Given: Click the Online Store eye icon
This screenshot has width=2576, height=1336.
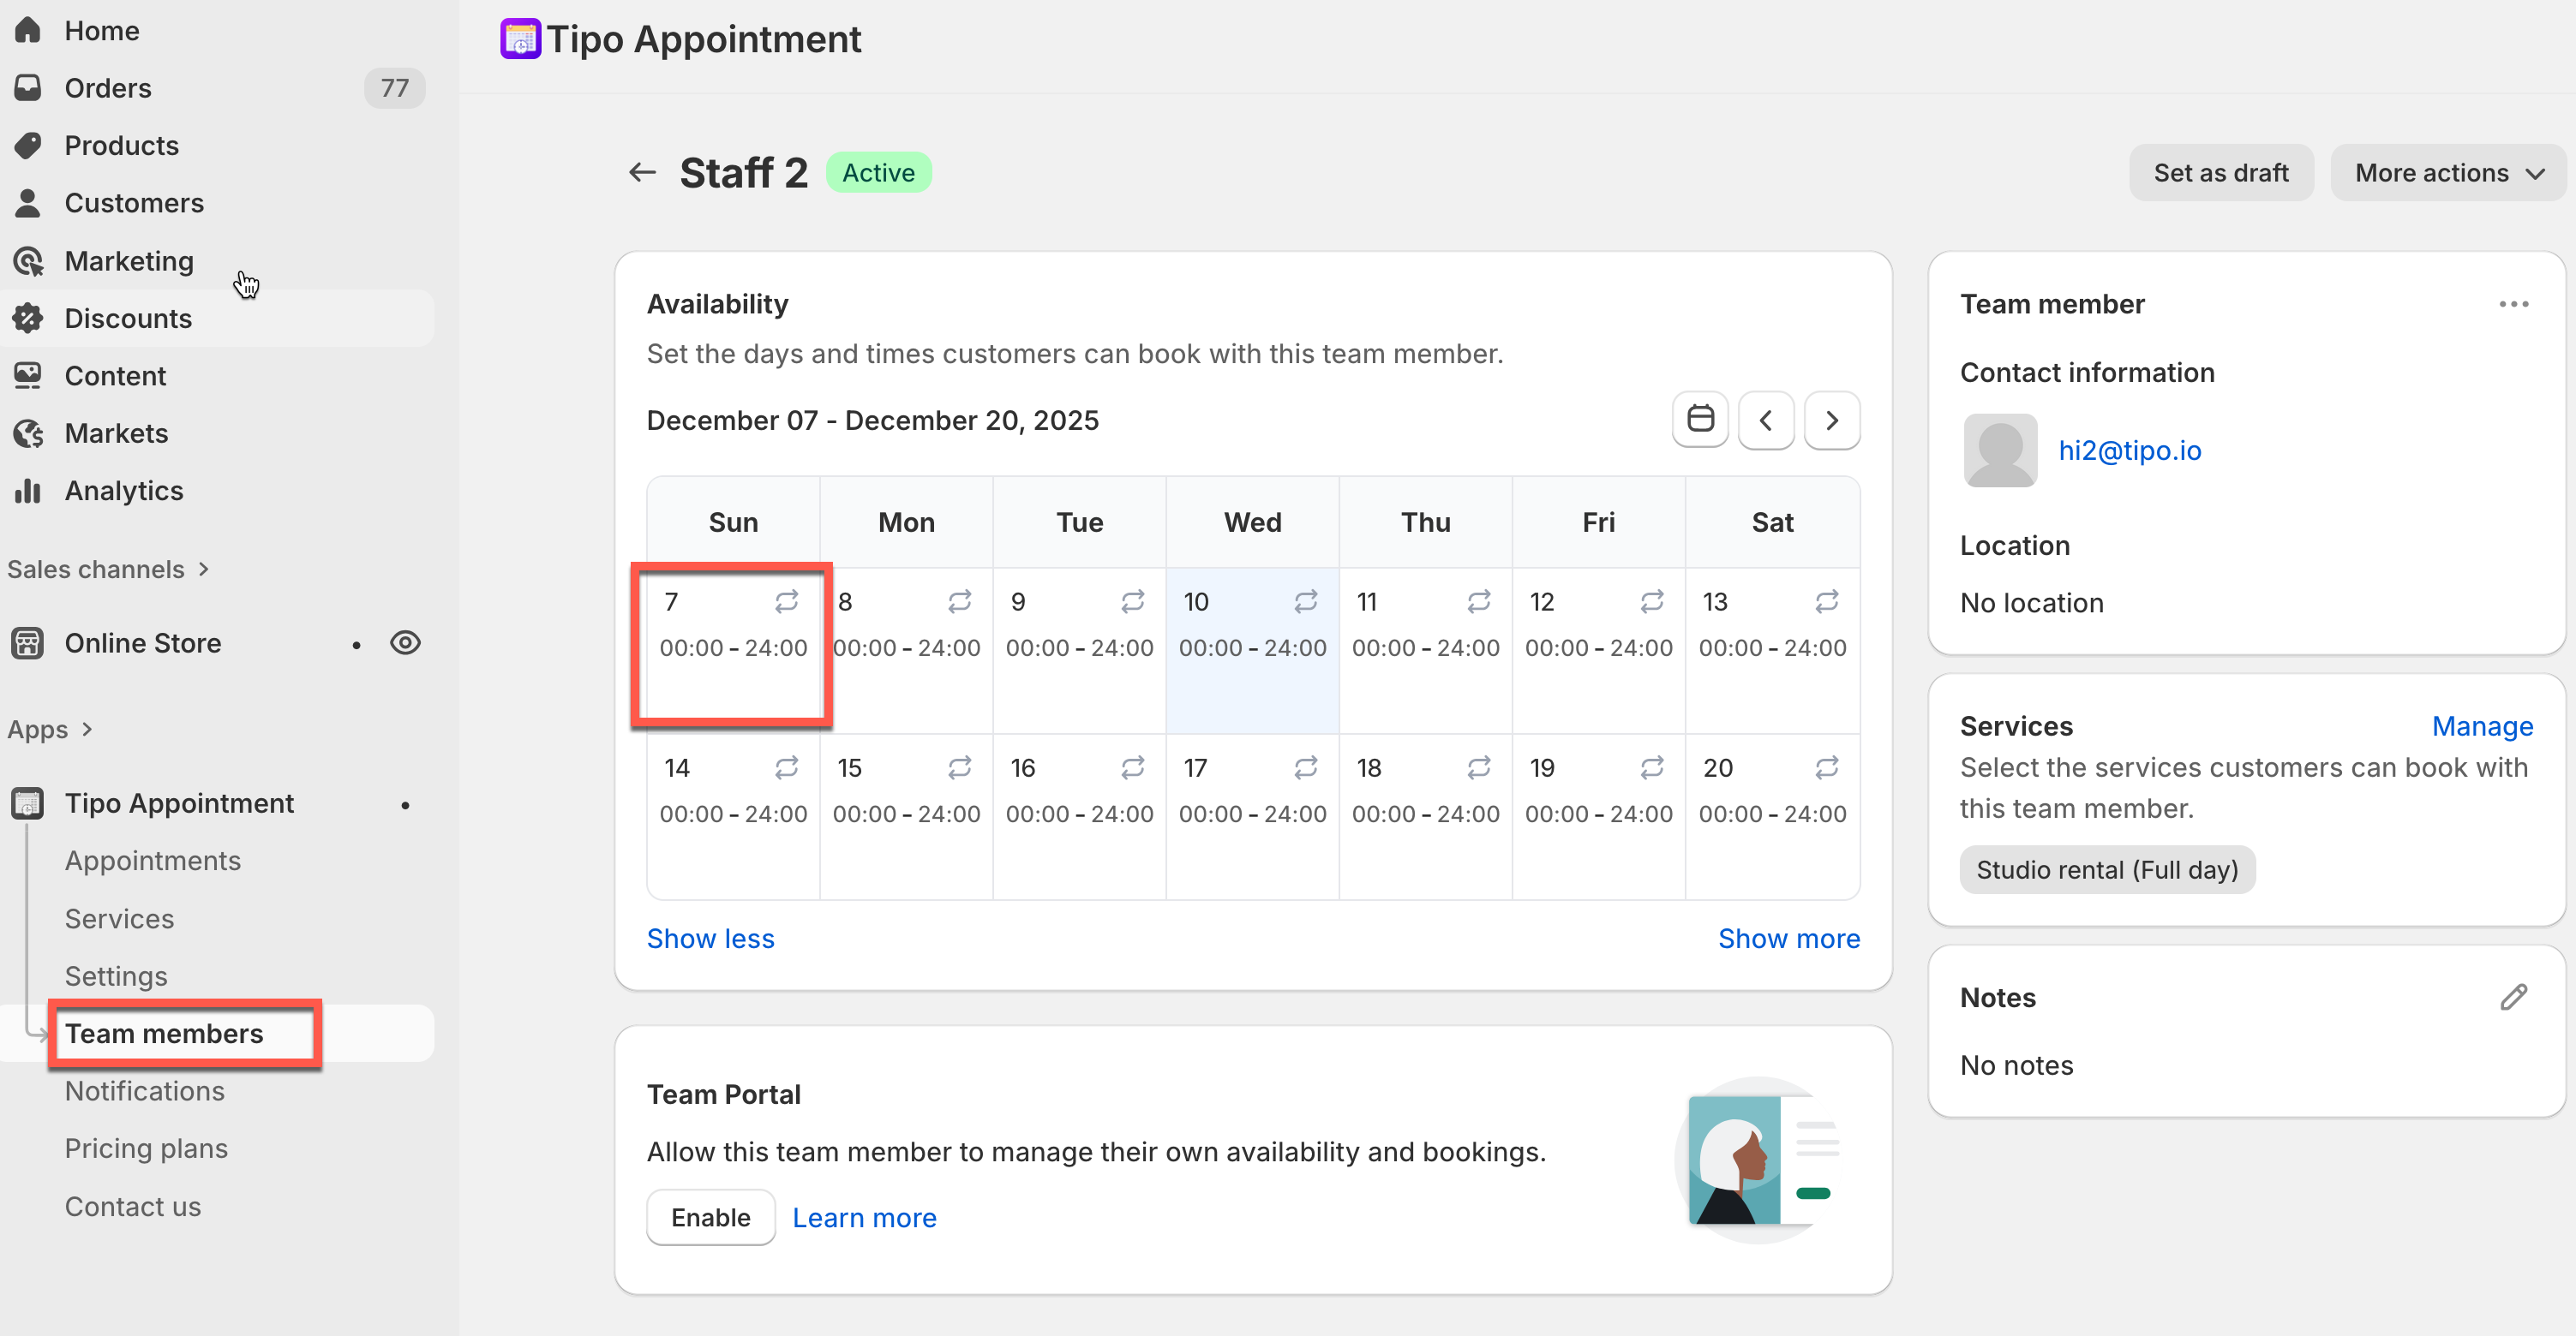Looking at the screenshot, I should click(x=405, y=642).
